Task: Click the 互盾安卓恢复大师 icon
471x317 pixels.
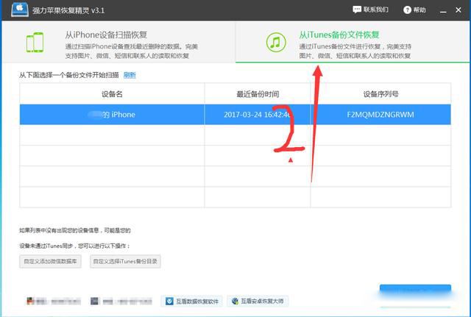Action: pos(235,301)
